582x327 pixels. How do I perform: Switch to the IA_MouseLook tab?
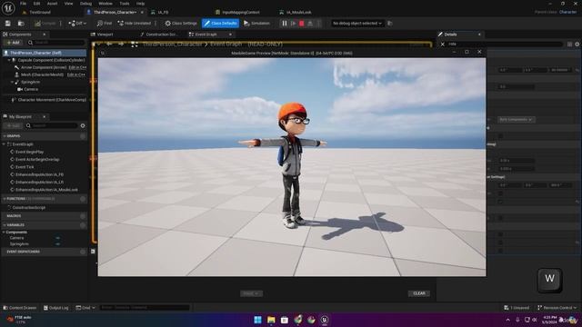[299, 12]
